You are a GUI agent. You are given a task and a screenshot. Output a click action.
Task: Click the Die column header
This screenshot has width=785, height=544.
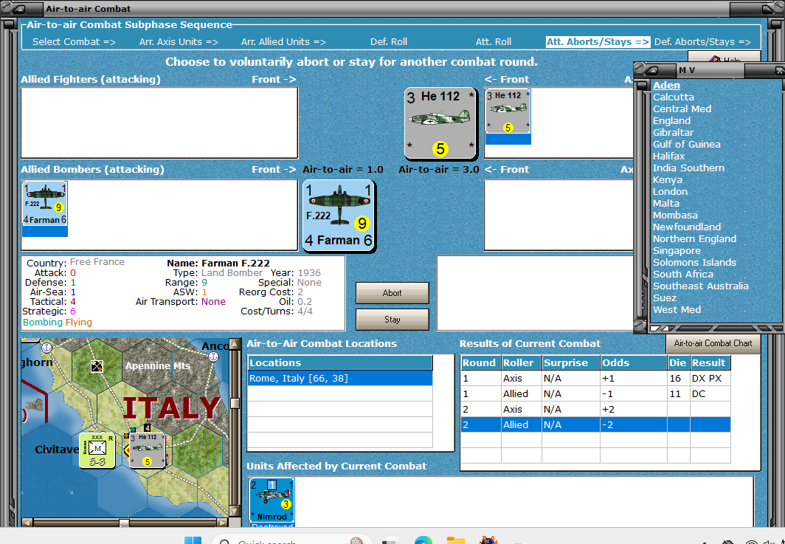click(x=678, y=362)
